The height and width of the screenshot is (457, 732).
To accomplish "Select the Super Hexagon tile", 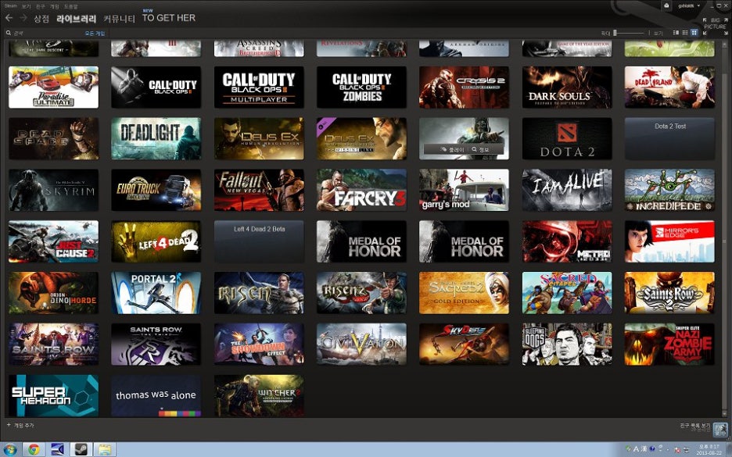I will coord(54,395).
